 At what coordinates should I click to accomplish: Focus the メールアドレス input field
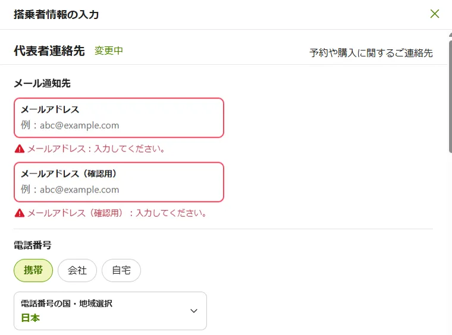pos(119,125)
